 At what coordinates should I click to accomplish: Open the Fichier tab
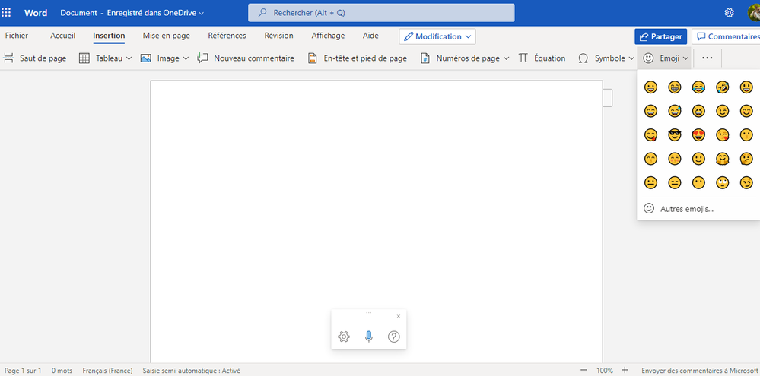coord(17,36)
